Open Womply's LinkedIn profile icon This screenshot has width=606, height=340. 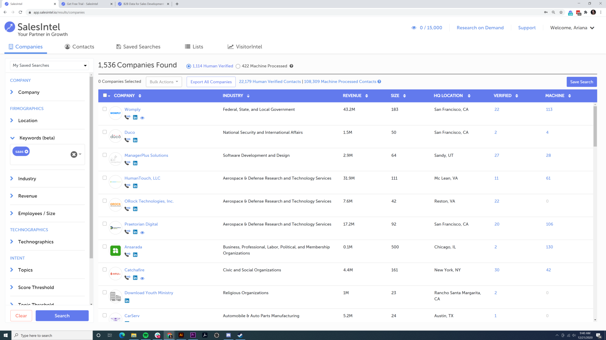point(135,117)
